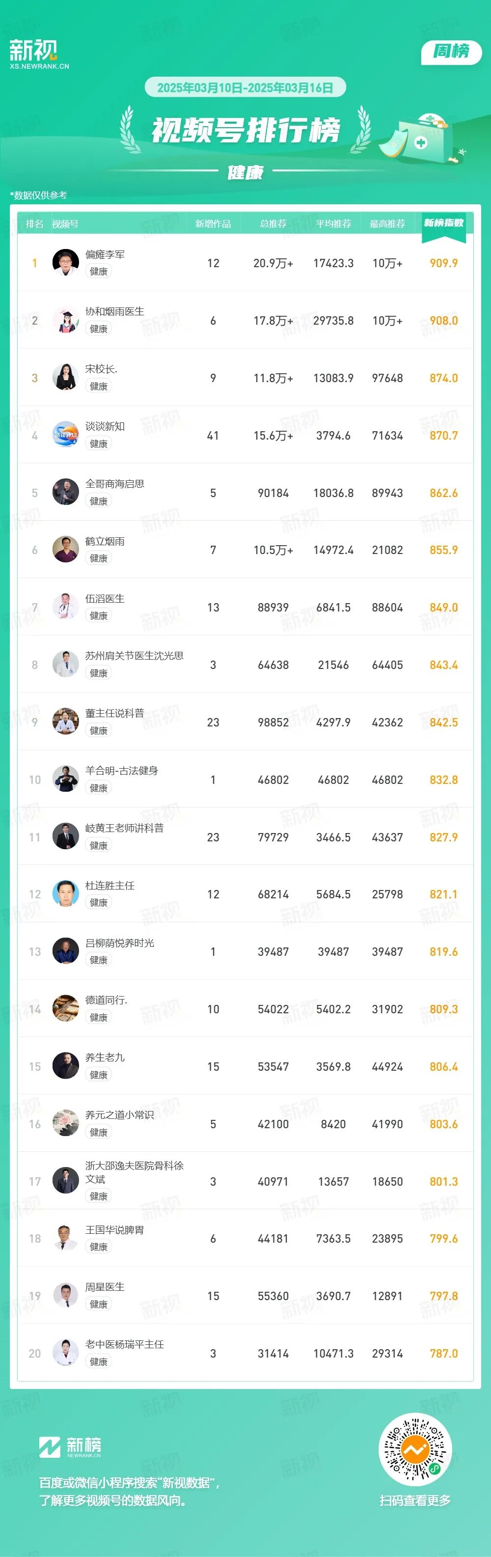
Task: Open 偏瘫李军 avatar thumbnail
Action: click(66, 262)
